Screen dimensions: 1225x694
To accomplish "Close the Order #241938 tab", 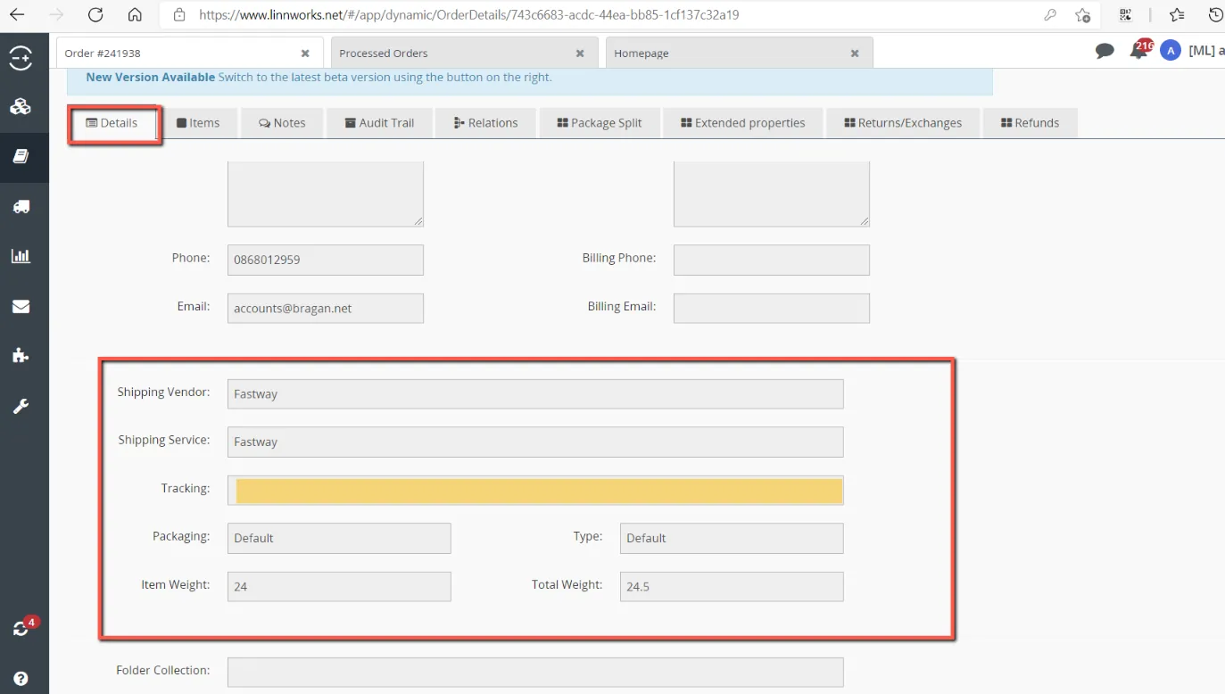I will (x=305, y=54).
